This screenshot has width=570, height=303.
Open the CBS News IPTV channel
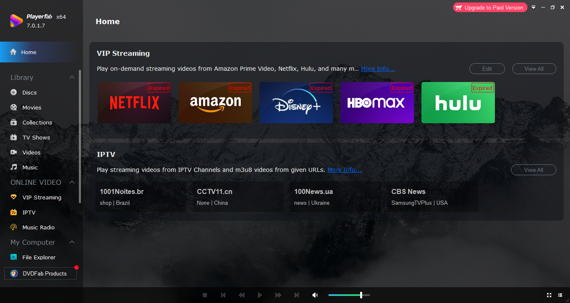coord(433,197)
